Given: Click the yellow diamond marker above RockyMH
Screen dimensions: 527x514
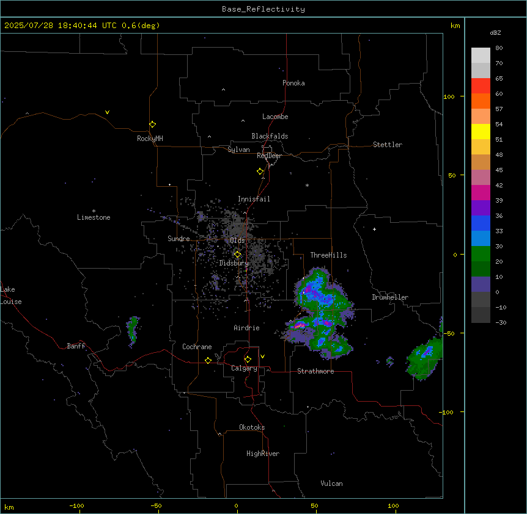Looking at the screenshot, I should tap(153, 125).
